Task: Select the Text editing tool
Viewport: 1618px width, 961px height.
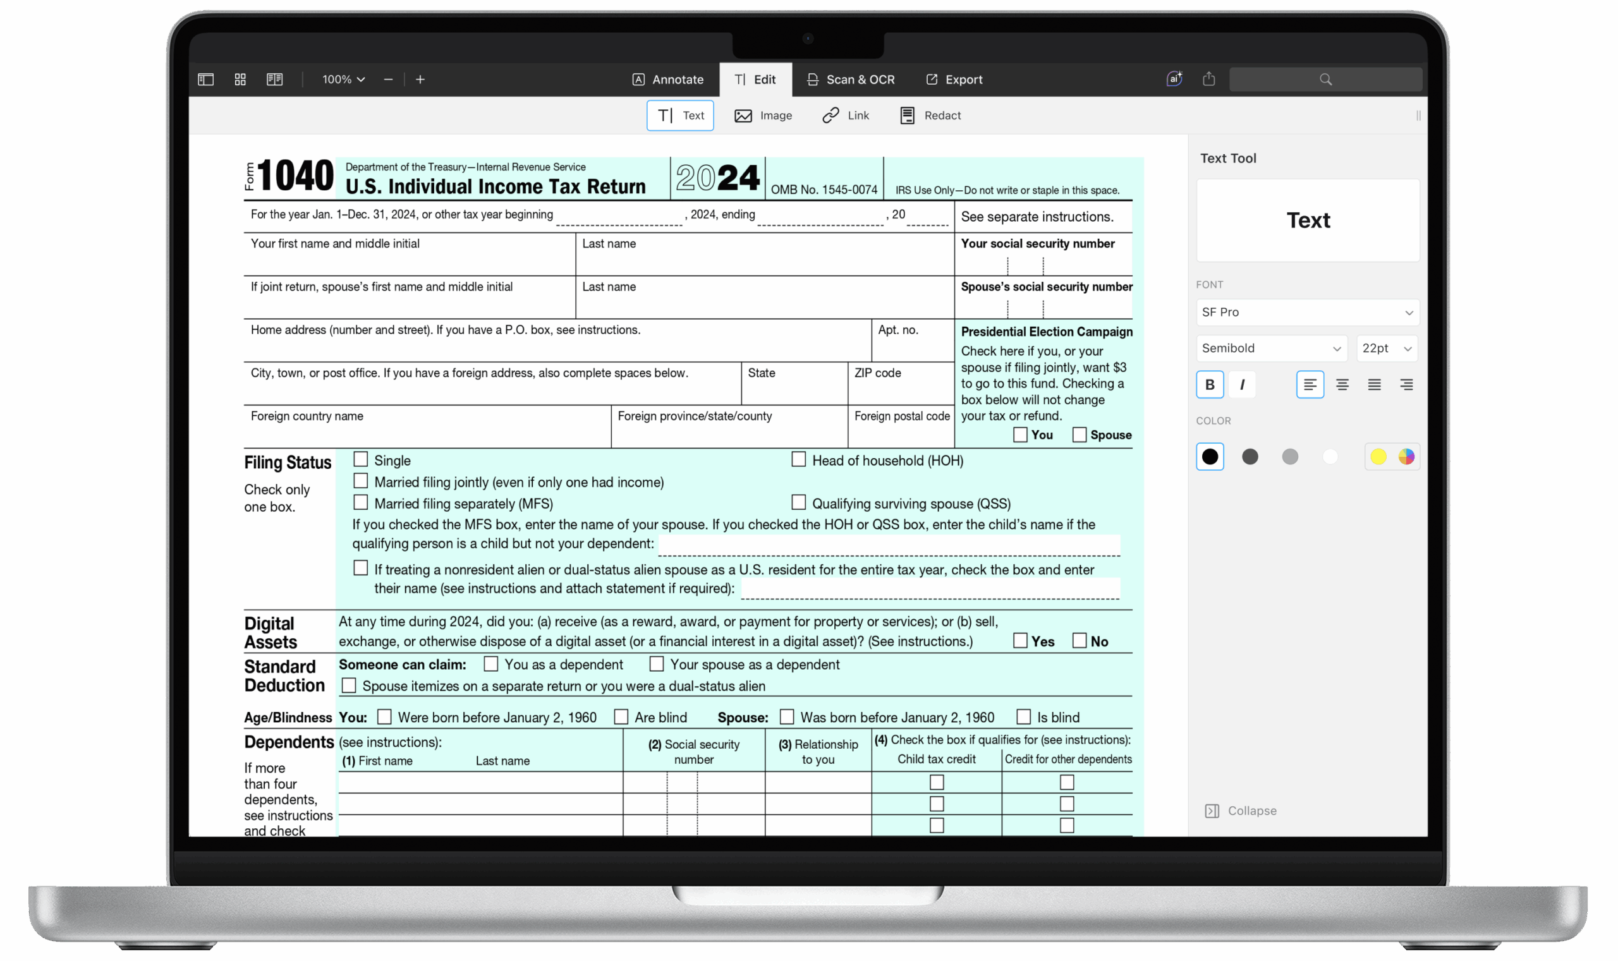Action: pyautogui.click(x=679, y=115)
